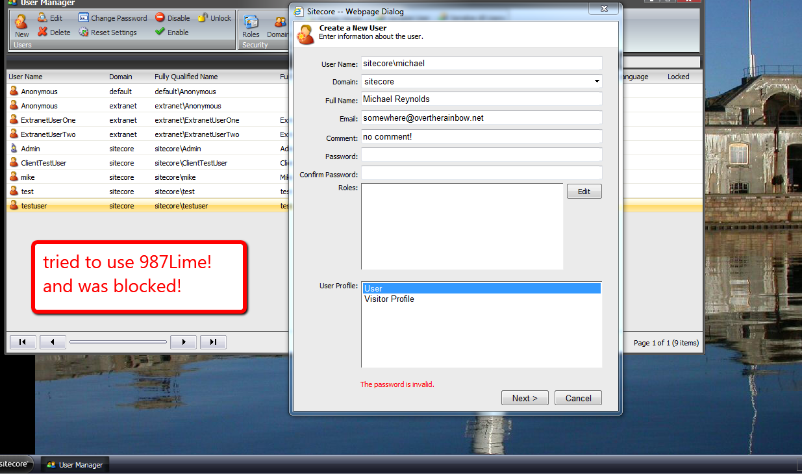Disable the selected user
Screen dimensions: 802x474
(x=160, y=18)
